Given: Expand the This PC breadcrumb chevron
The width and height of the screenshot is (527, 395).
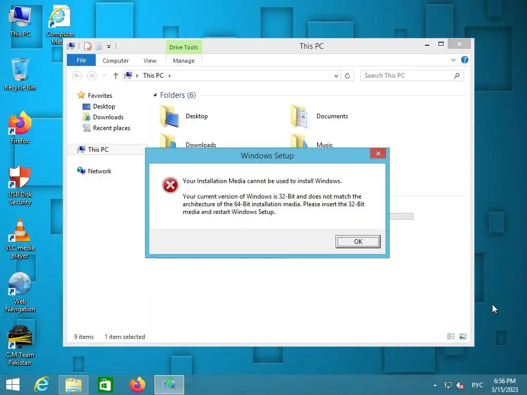Looking at the screenshot, I should (x=170, y=76).
